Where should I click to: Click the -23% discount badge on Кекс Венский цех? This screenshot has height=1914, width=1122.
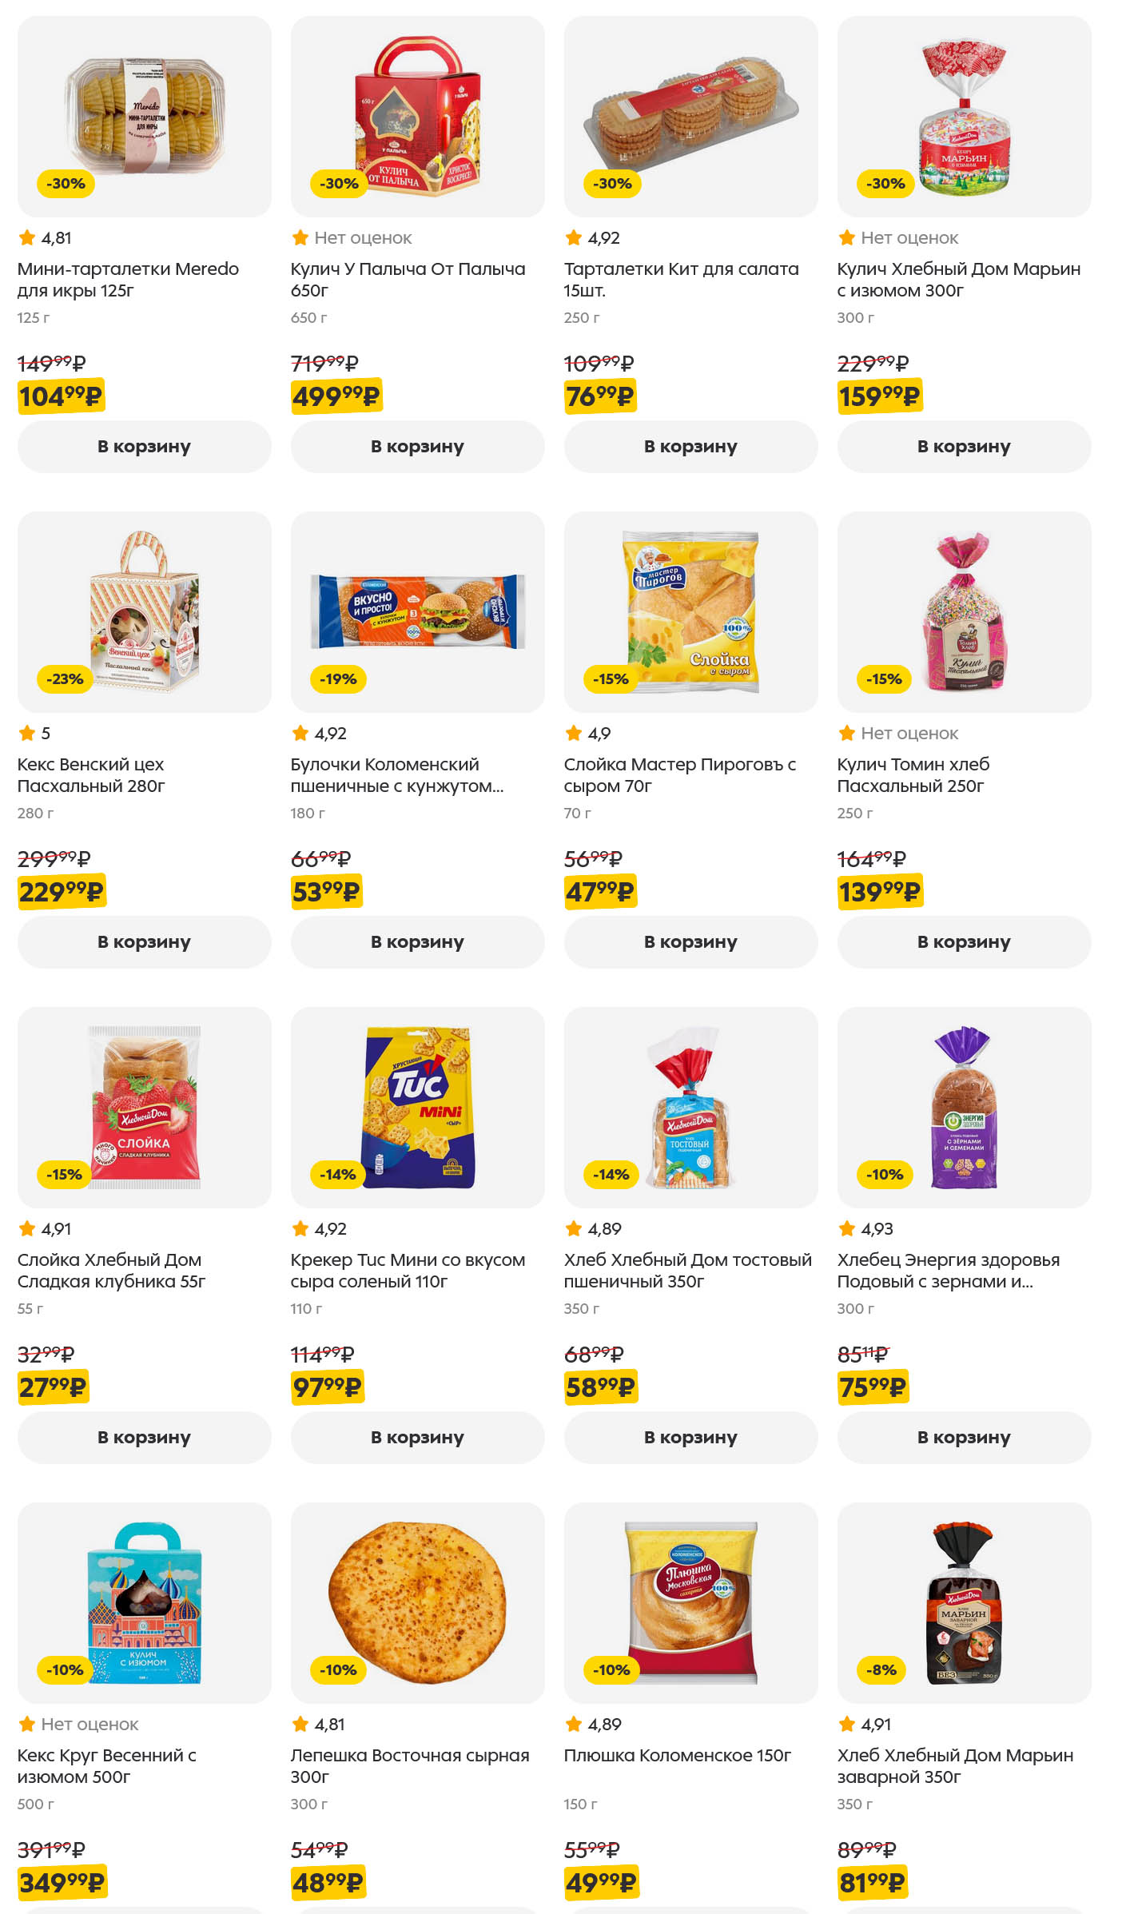pyautogui.click(x=65, y=679)
